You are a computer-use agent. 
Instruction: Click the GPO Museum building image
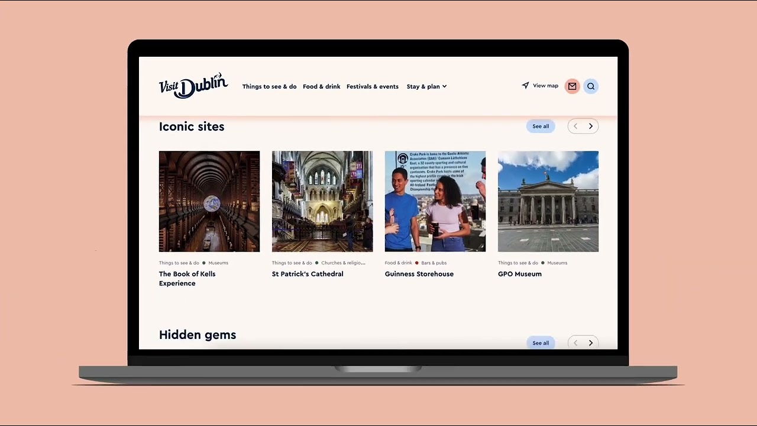(548, 201)
